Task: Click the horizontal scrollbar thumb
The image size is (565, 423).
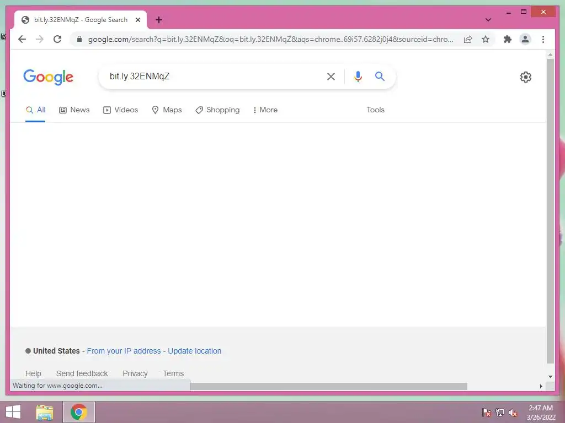Action: 329,386
